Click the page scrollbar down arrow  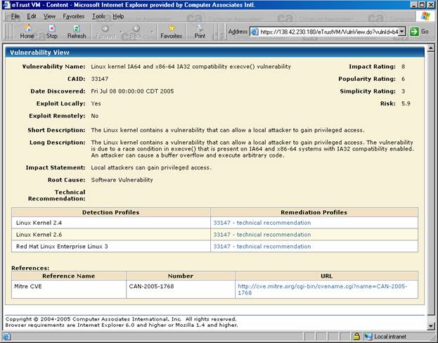(x=432, y=327)
